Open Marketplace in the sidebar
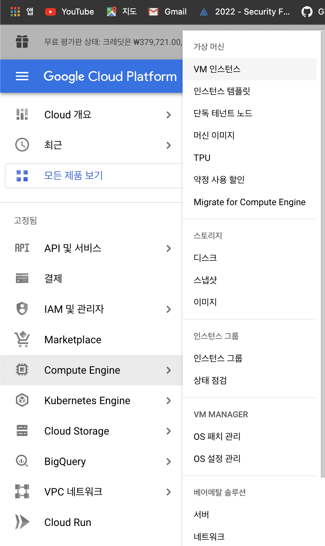 (x=91, y=339)
